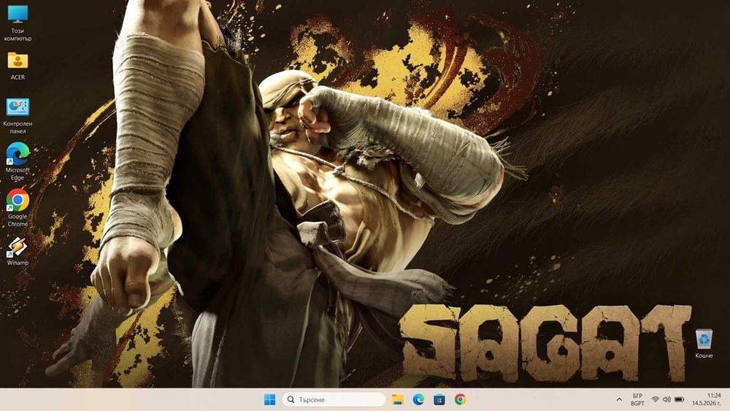730x411 pixels.
Task: Launch Edge from the taskbar
Action: (x=418, y=399)
